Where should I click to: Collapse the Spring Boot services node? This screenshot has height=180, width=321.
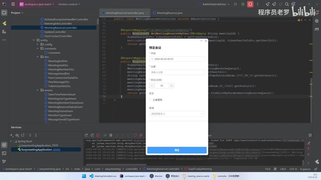[x=11, y=141]
